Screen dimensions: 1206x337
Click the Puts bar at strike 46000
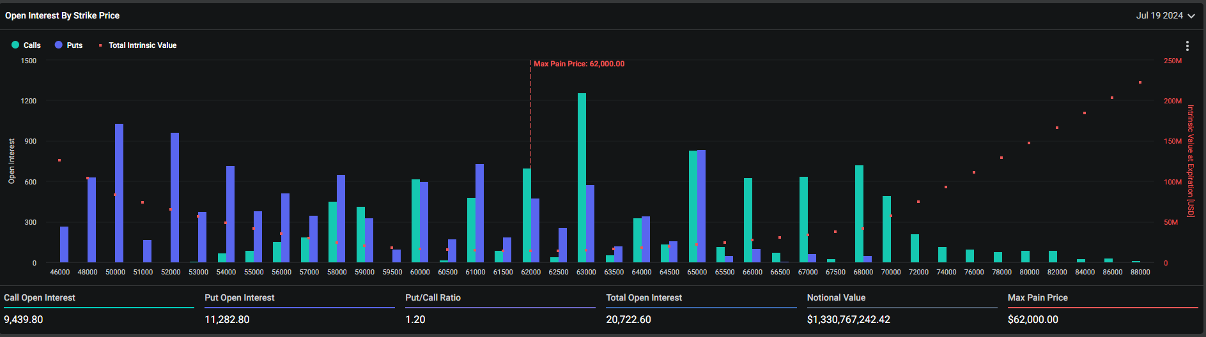point(64,244)
